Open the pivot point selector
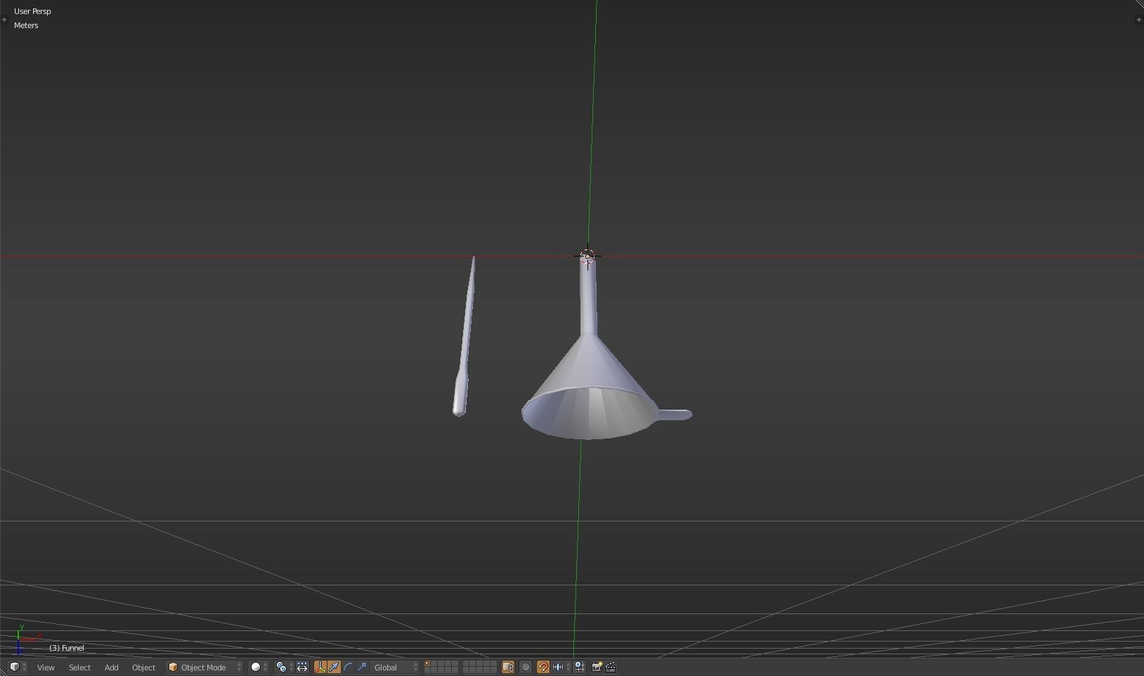 (284, 667)
